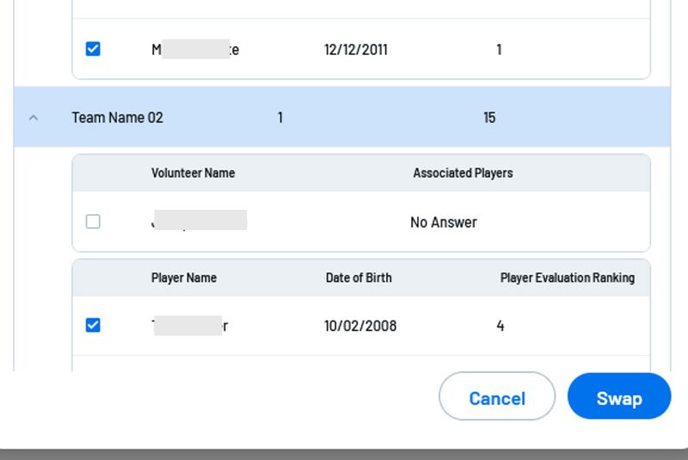This screenshot has width=688, height=460.
Task: Click the 10/02/2008 date of birth cell
Action: coord(360,326)
